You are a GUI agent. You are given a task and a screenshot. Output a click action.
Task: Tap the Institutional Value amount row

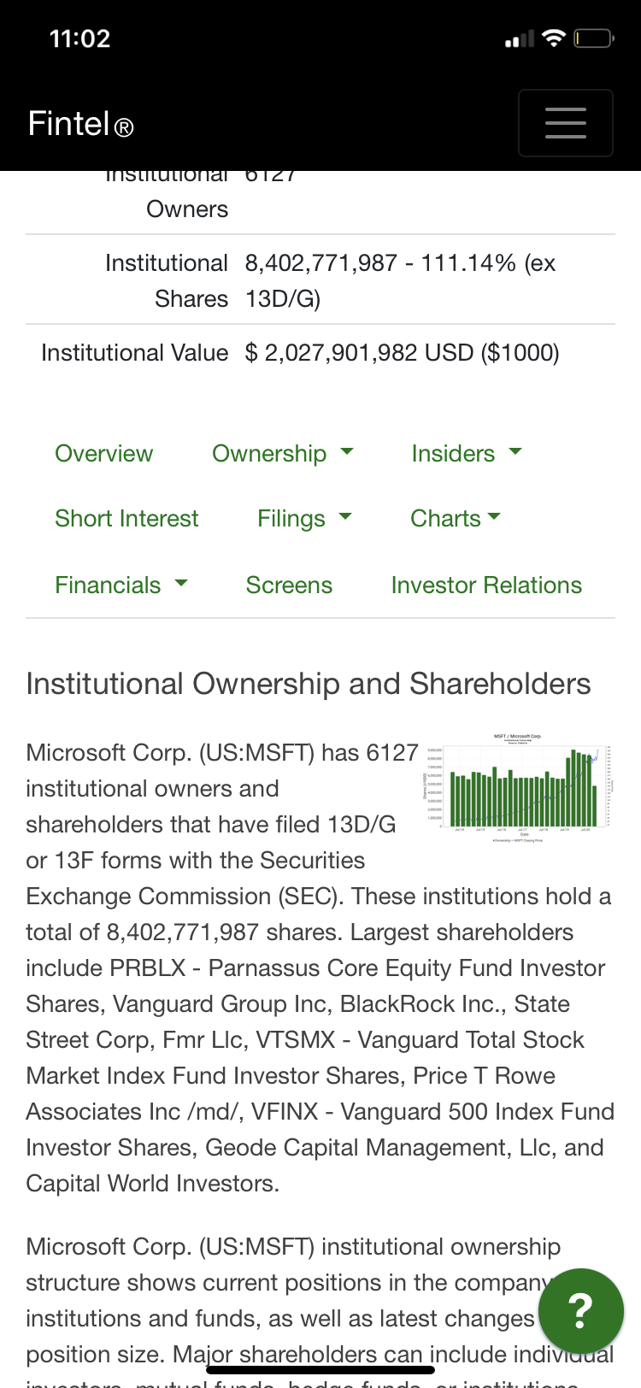coord(402,353)
